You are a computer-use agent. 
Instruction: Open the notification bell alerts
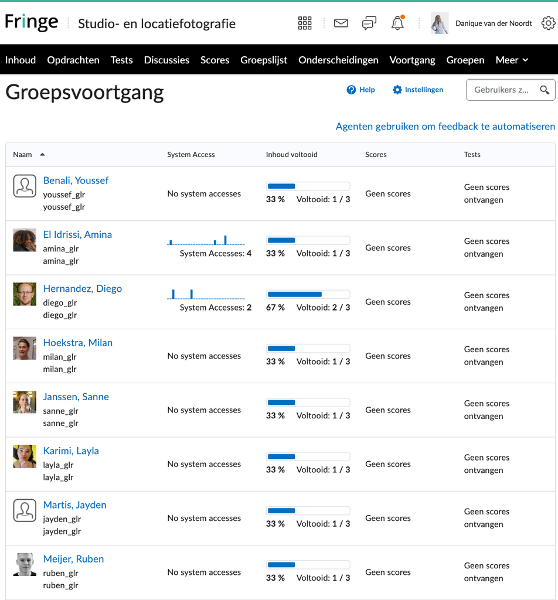point(397,23)
